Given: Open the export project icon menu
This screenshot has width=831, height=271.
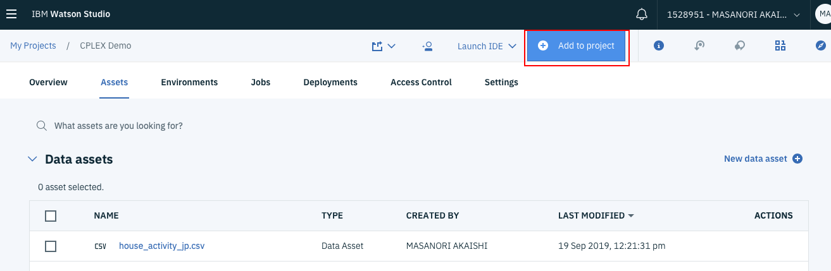Looking at the screenshot, I should [384, 46].
